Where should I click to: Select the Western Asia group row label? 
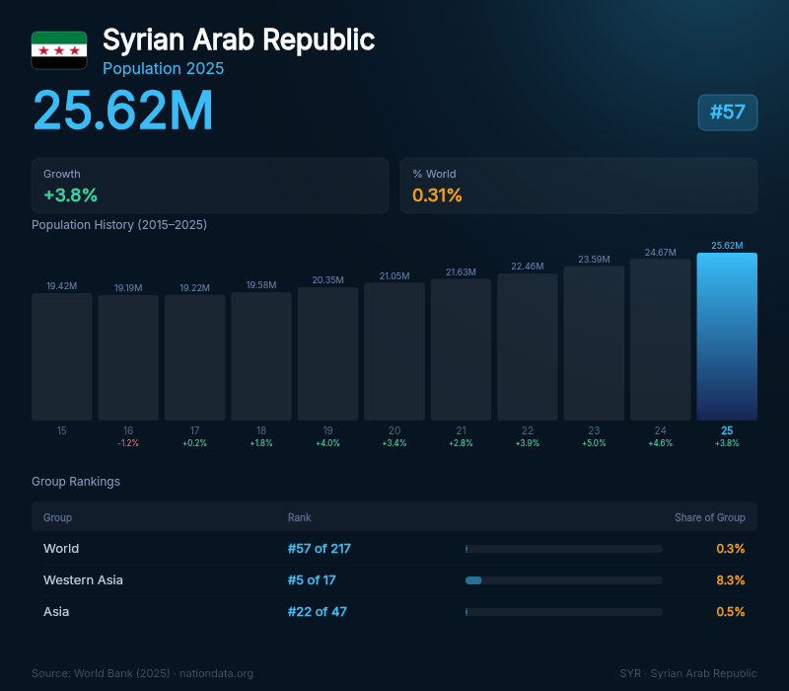point(83,580)
